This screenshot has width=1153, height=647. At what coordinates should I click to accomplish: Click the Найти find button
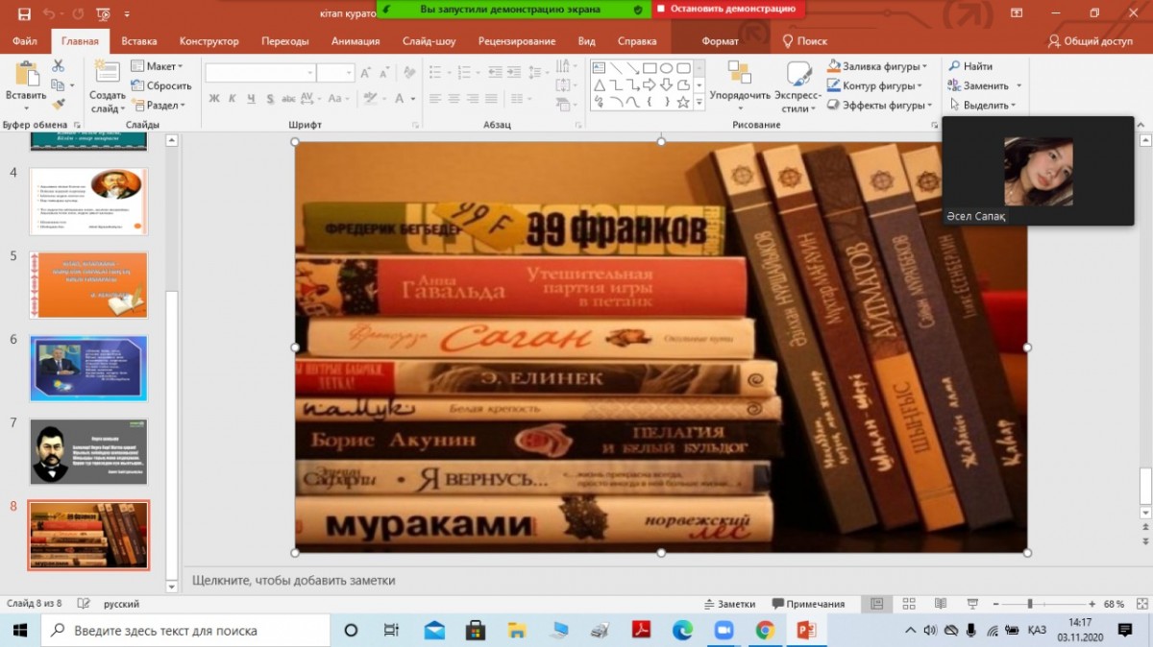point(971,66)
